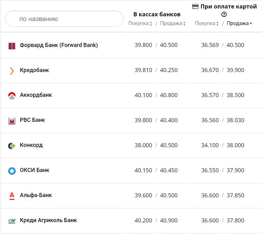Click the card icon beside При оплате картой
This screenshot has width=263, height=234.
(x=195, y=7)
